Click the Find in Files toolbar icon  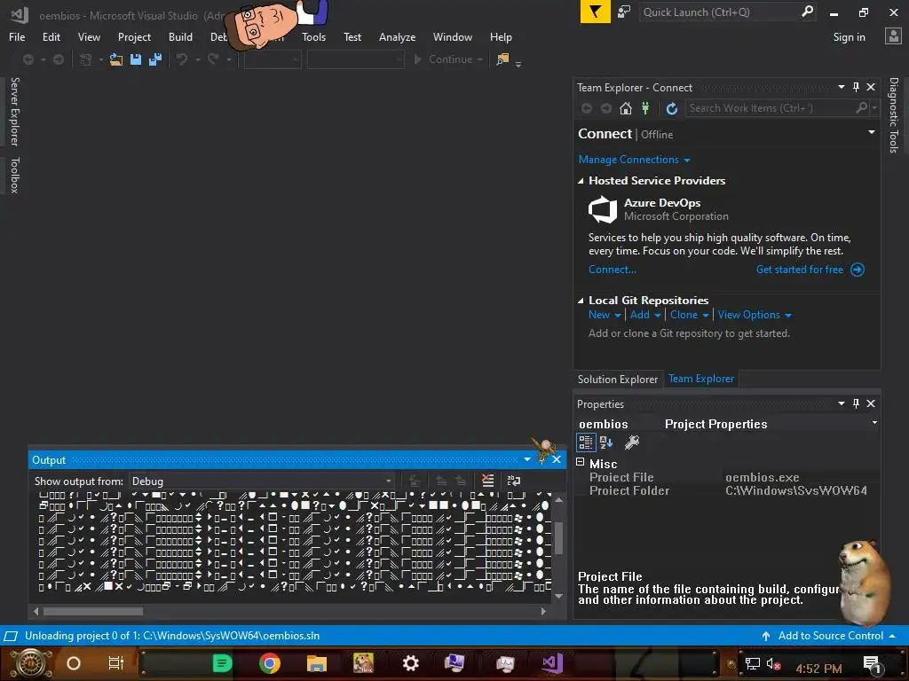point(502,59)
